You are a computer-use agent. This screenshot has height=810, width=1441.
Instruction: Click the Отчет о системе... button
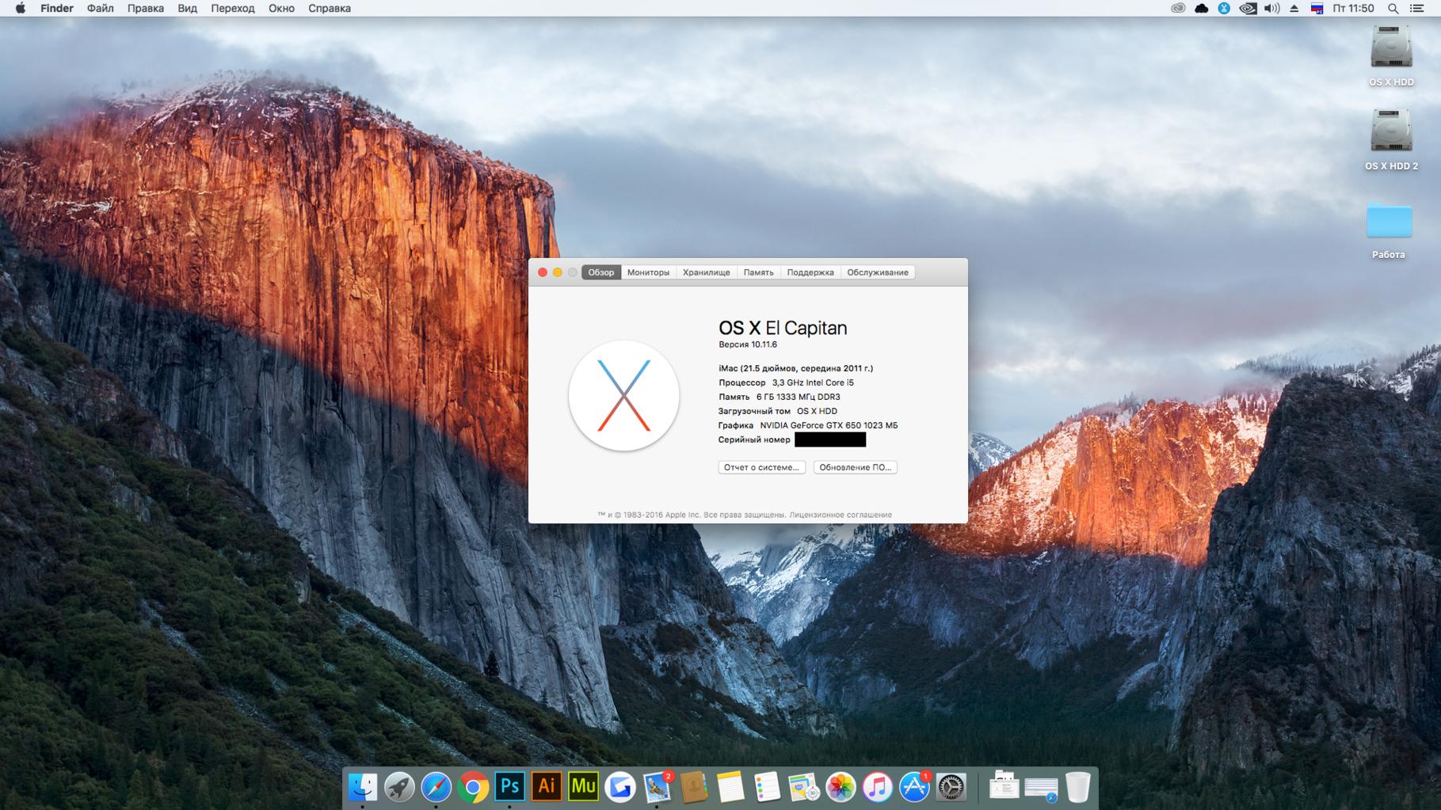(761, 467)
